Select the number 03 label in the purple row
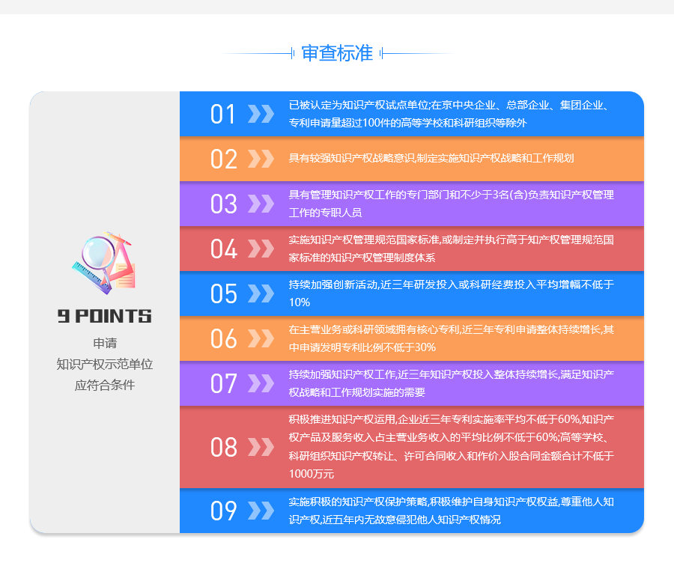Viewport: 674px width, 563px height. 223,204
